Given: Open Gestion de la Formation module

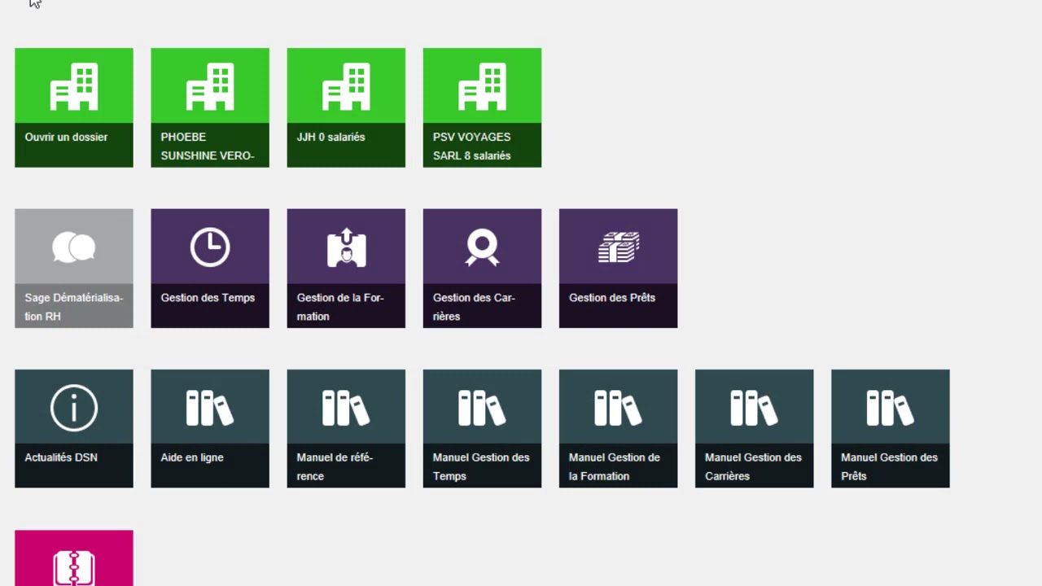Looking at the screenshot, I should (346, 269).
